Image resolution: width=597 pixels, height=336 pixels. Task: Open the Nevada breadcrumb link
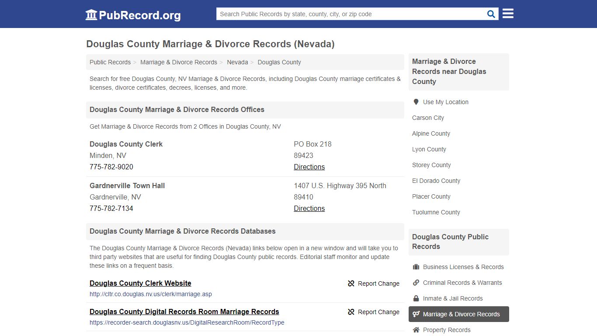point(237,62)
